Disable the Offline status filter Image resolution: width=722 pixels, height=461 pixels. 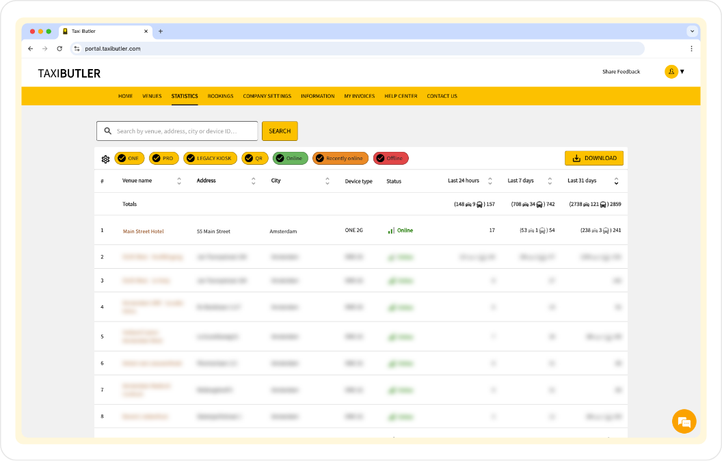click(390, 159)
